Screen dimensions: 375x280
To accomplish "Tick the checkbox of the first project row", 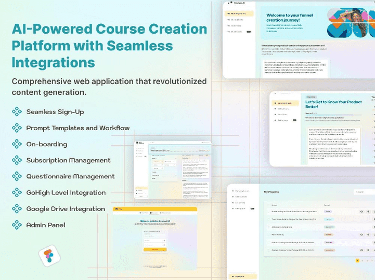I will 268,212.
